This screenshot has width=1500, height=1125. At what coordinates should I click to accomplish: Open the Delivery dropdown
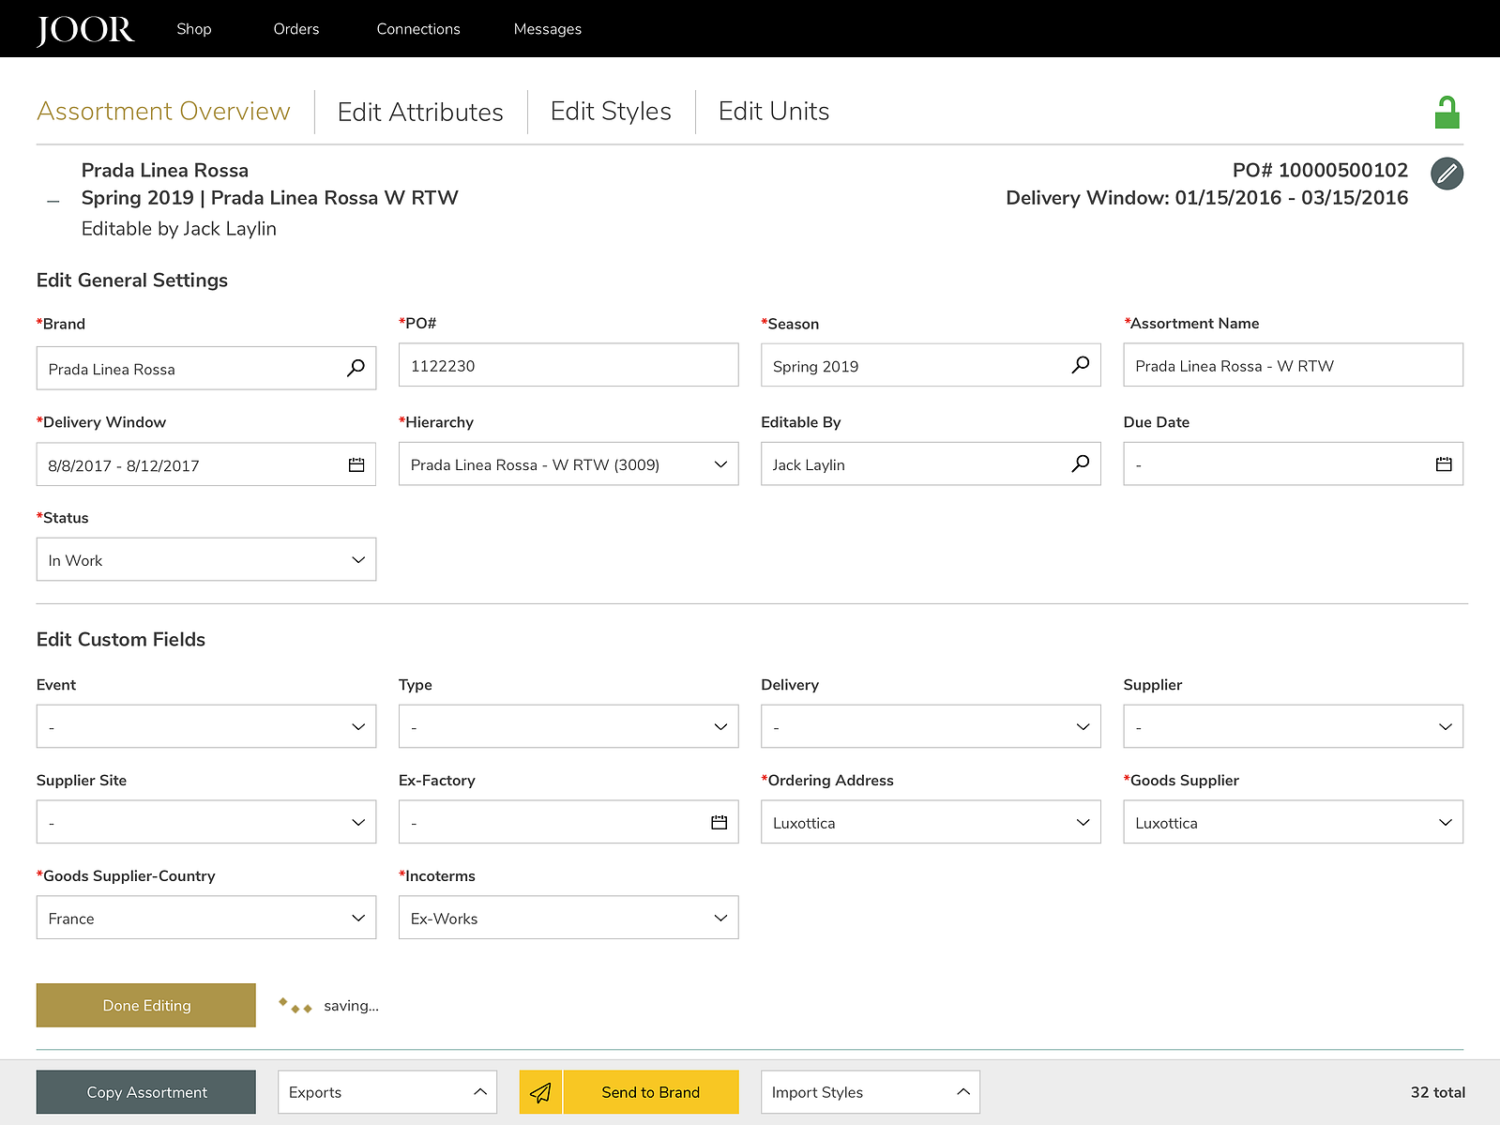click(x=931, y=726)
